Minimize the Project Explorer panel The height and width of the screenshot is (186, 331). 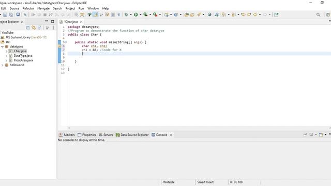(47, 21)
